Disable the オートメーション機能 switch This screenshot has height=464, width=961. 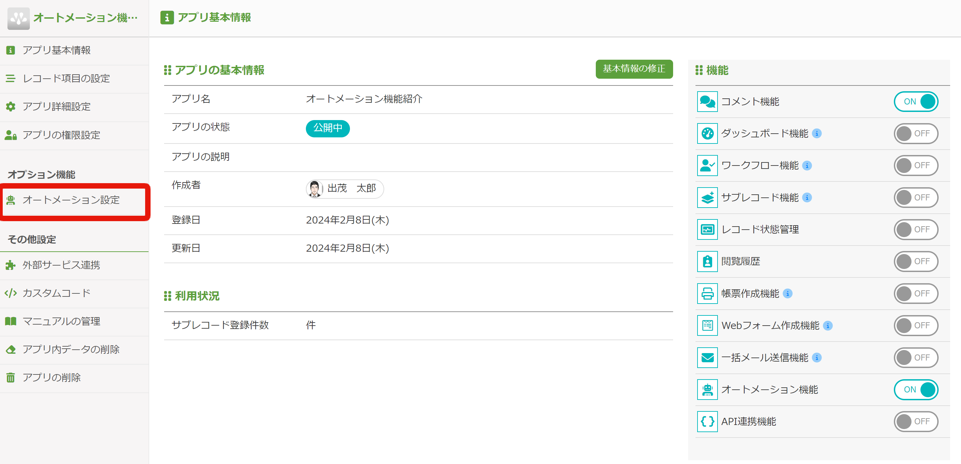(x=916, y=389)
